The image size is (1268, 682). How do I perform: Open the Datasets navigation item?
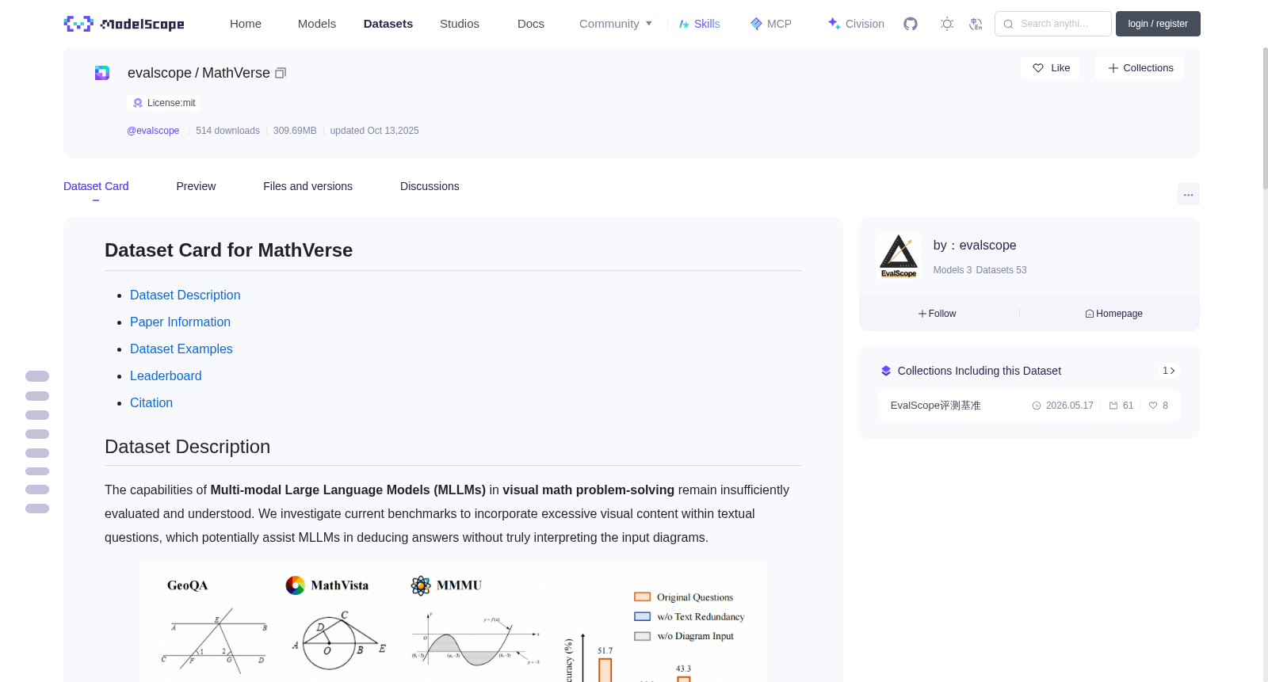click(x=388, y=24)
